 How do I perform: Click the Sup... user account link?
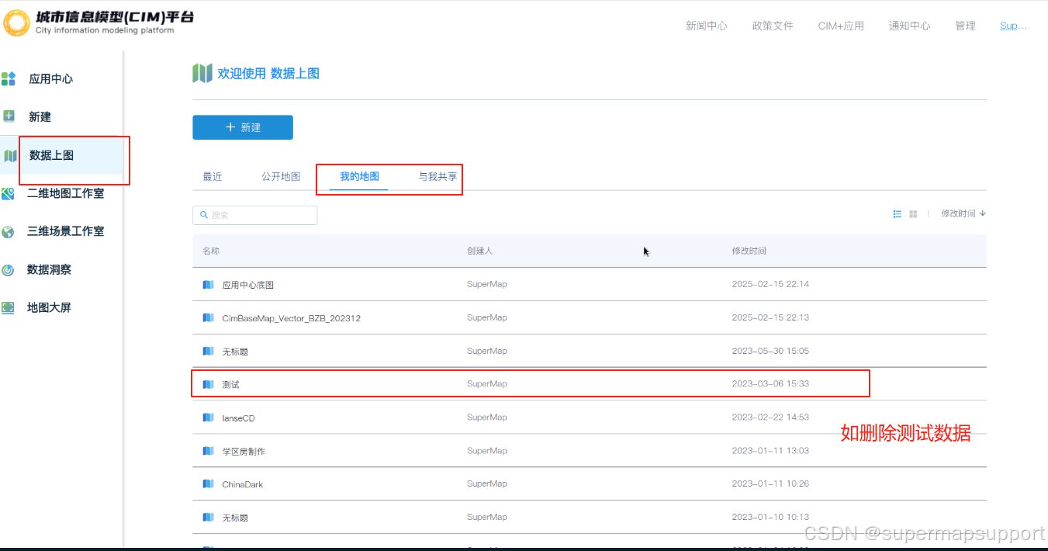(1013, 26)
